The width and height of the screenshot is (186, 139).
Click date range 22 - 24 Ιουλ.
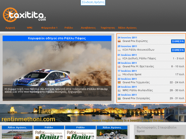tap(177, 82)
